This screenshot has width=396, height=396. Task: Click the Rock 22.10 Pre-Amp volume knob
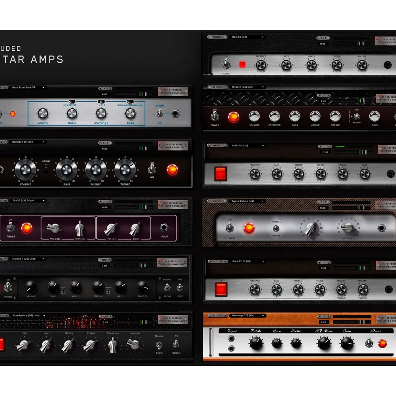coord(363,289)
